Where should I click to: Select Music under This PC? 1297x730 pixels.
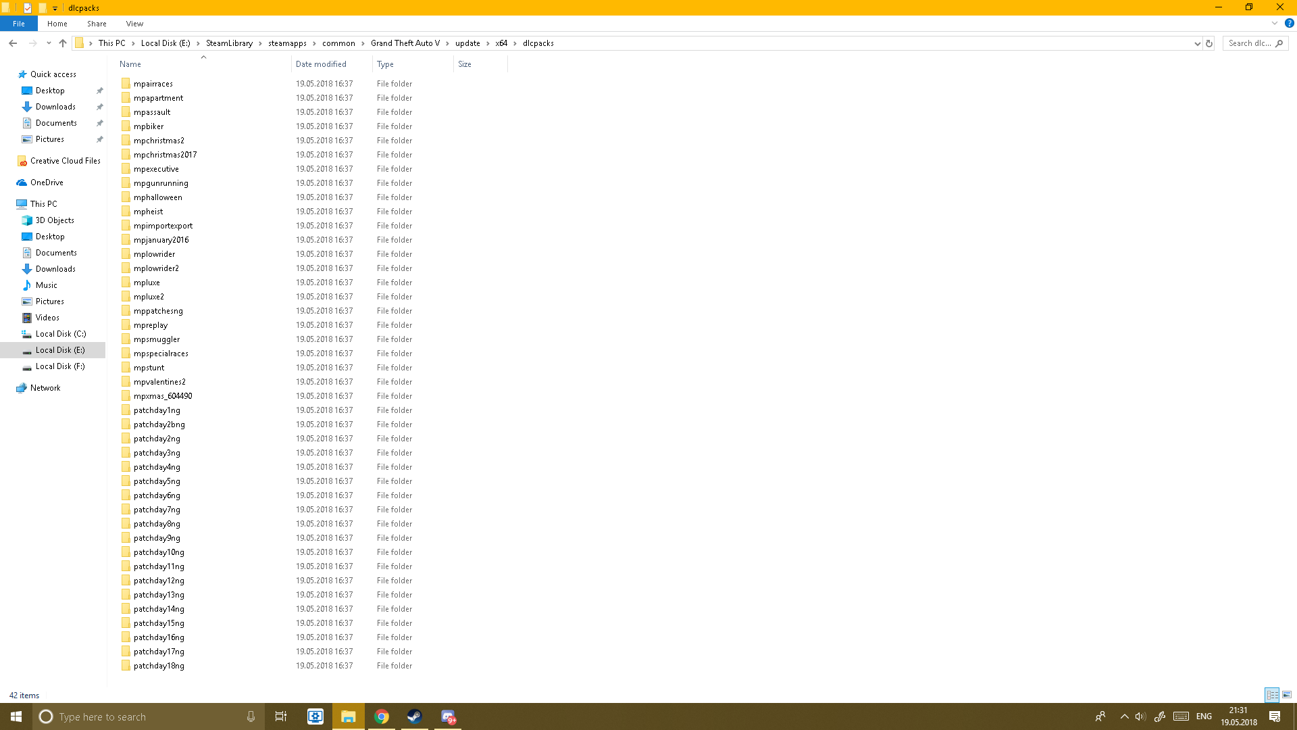[x=46, y=285]
